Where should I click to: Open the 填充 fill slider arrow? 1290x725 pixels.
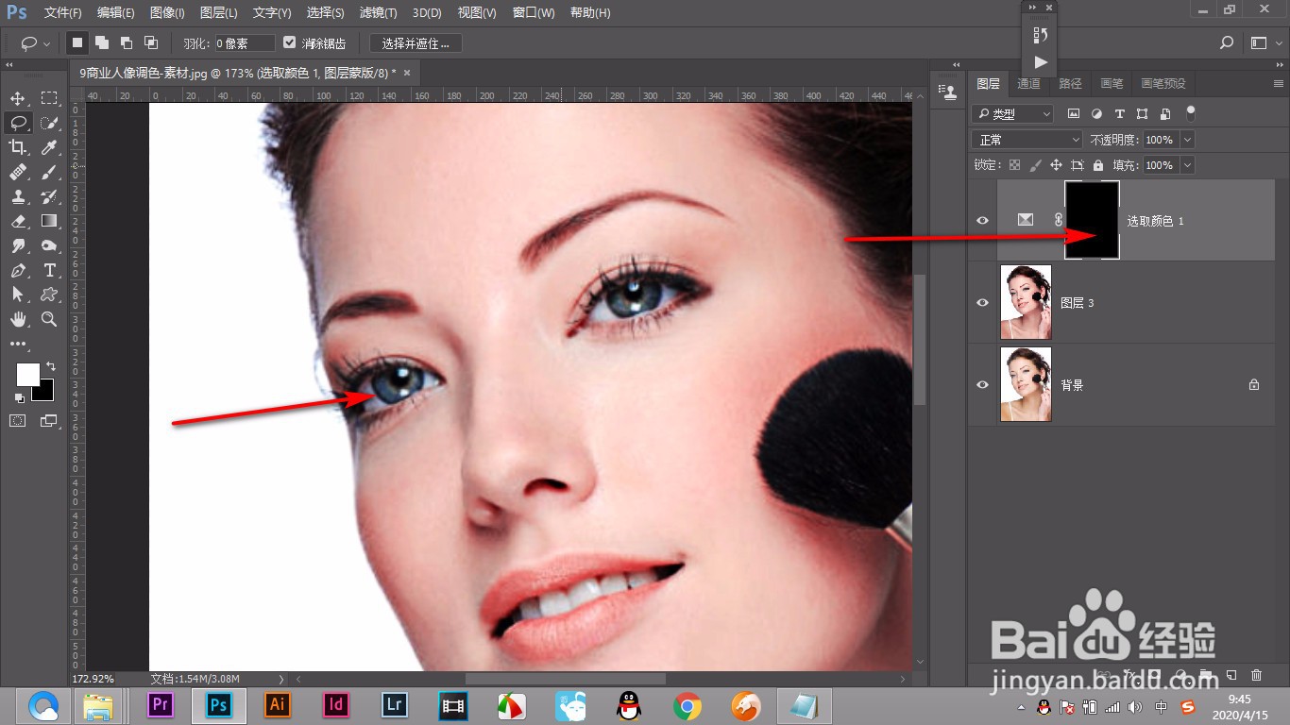tap(1187, 164)
